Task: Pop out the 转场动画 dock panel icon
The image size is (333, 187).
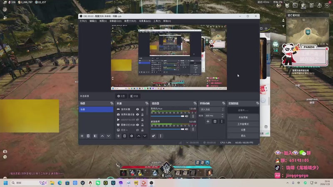Action: click(x=224, y=103)
